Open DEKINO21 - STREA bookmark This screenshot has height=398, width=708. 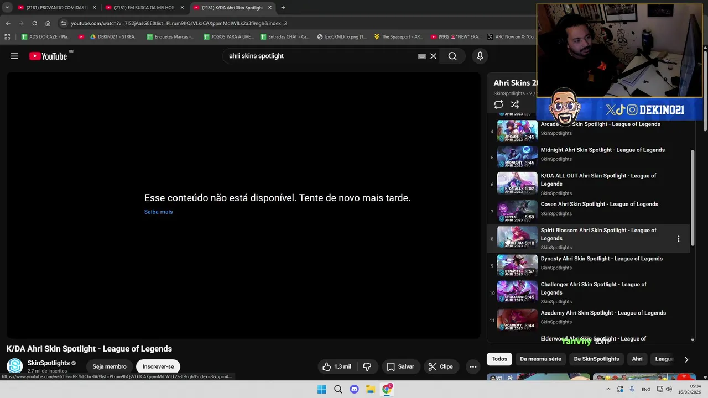tap(113, 37)
